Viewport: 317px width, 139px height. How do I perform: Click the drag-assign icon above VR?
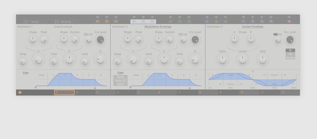tap(289, 17)
